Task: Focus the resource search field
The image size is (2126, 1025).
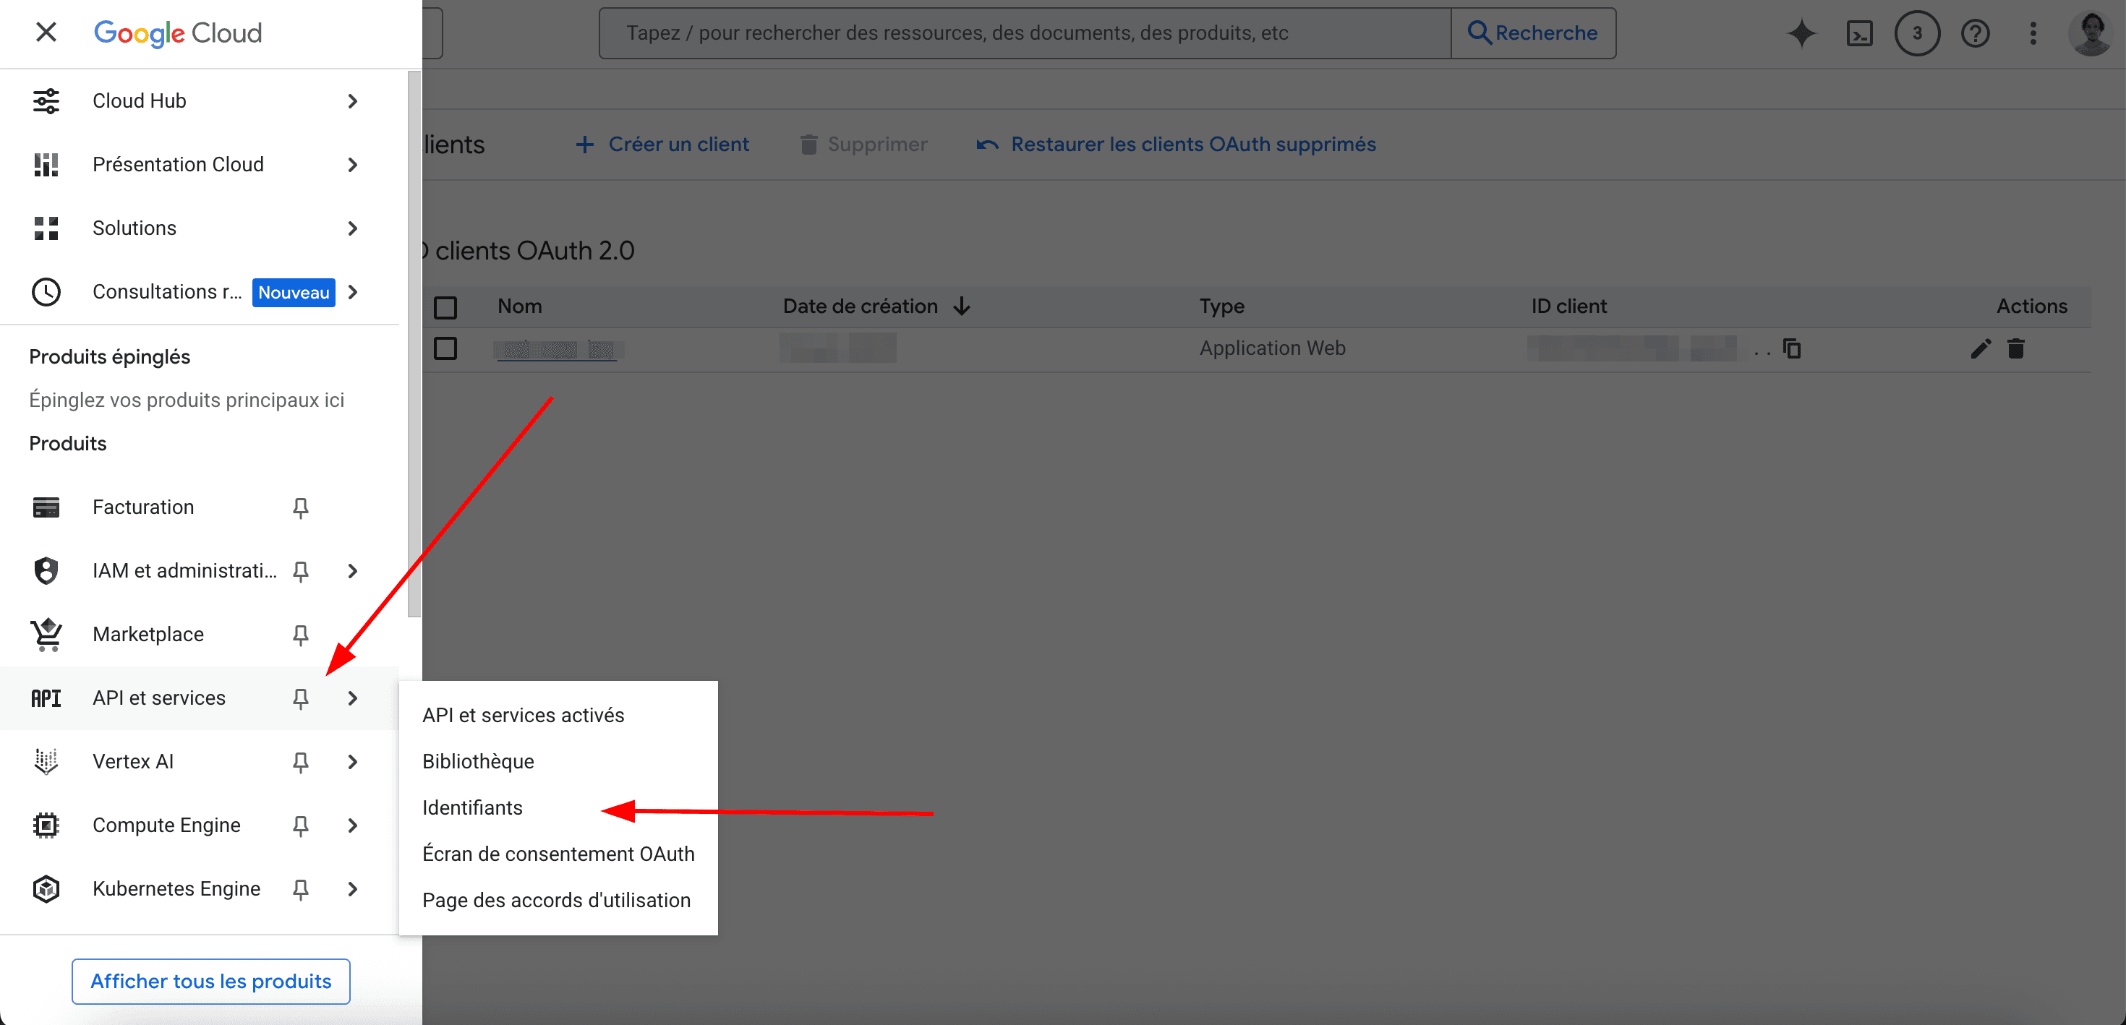Action: click(1024, 33)
